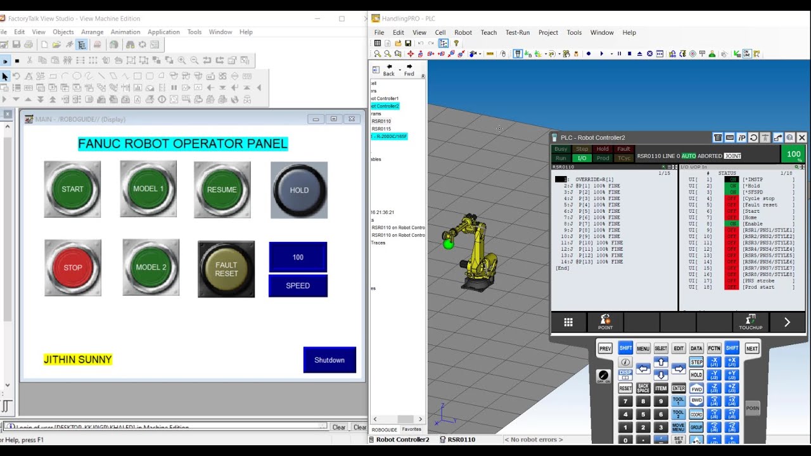811x456 pixels.
Task: Click the DISP key on the pendant
Action: (625, 374)
